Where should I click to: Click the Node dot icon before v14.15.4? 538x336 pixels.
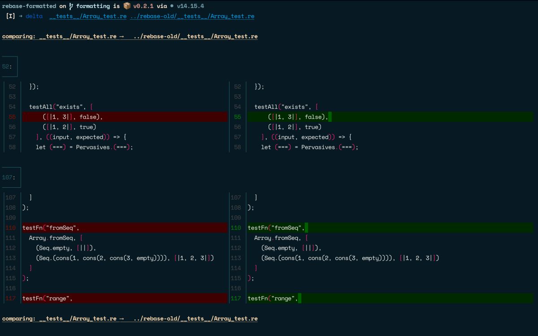tap(172, 6)
